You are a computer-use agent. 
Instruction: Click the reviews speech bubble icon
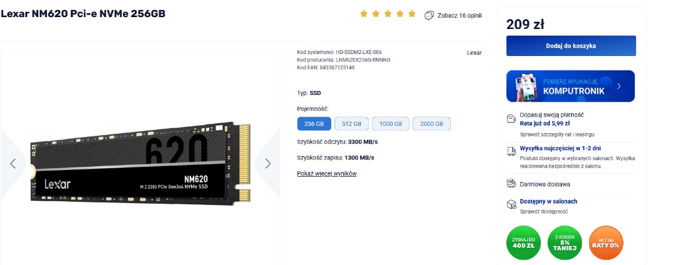428,15
